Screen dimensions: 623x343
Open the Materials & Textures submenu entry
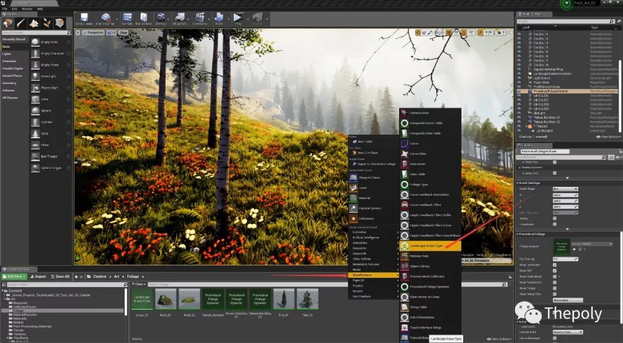coord(373,264)
